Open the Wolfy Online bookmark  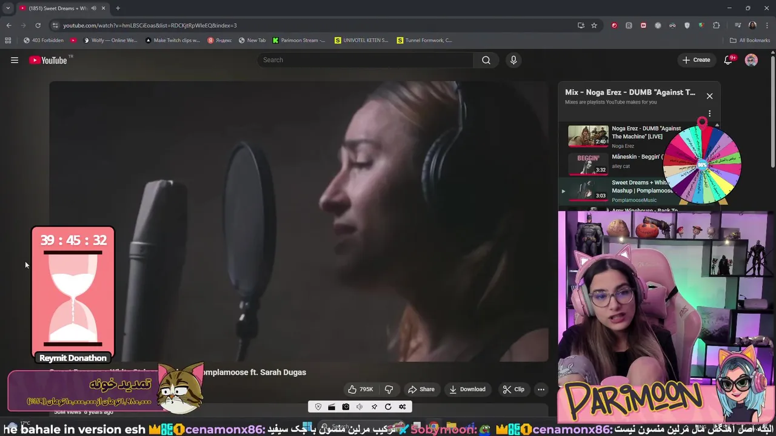pyautogui.click(x=110, y=41)
